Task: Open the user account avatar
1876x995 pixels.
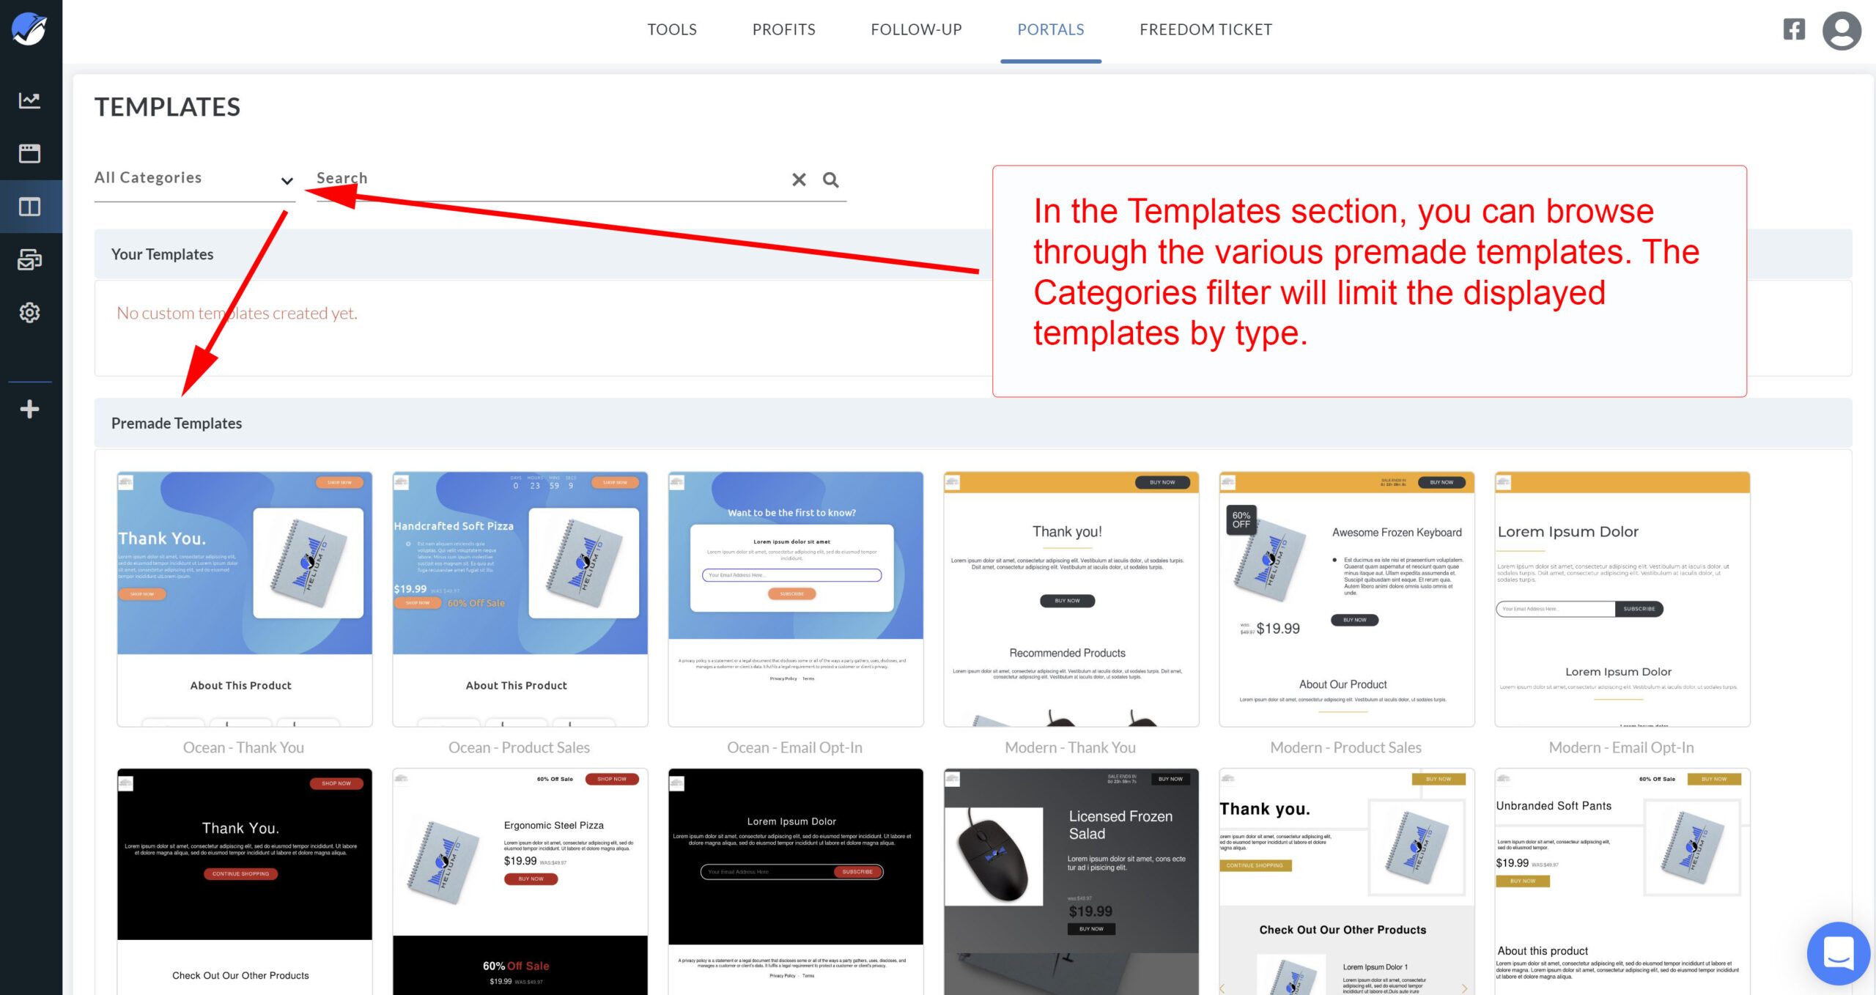Action: (1841, 31)
